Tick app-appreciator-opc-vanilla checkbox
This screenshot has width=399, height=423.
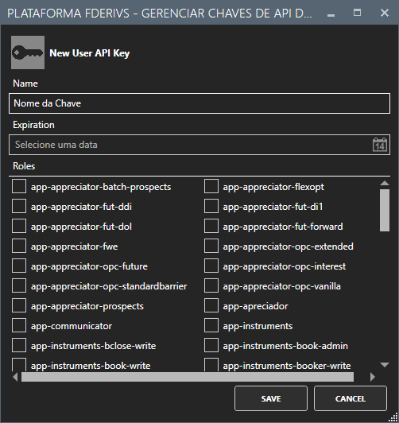point(211,286)
